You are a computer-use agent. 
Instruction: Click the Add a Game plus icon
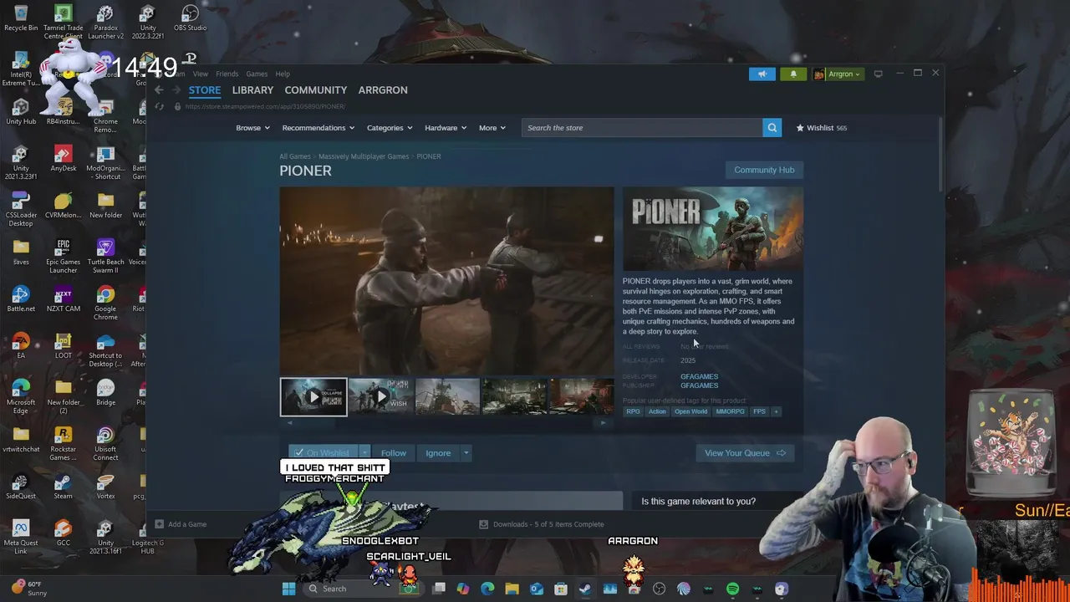160,524
